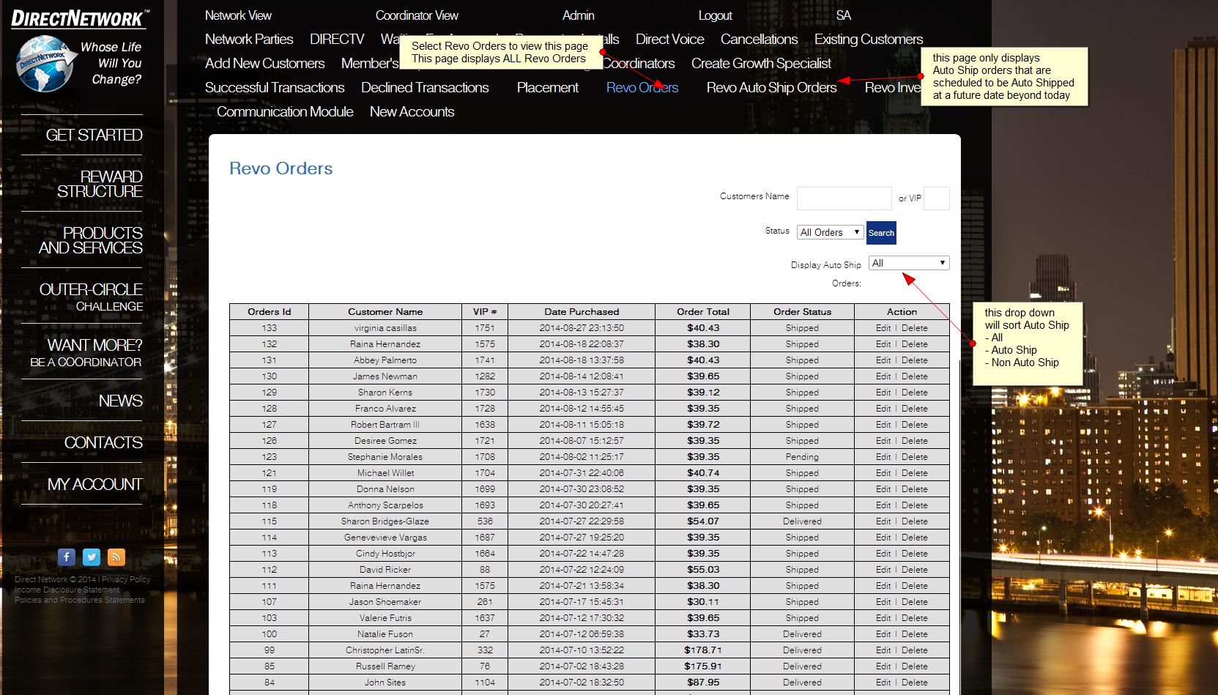Open Network Parties page
The width and height of the screenshot is (1218, 695).
point(249,40)
